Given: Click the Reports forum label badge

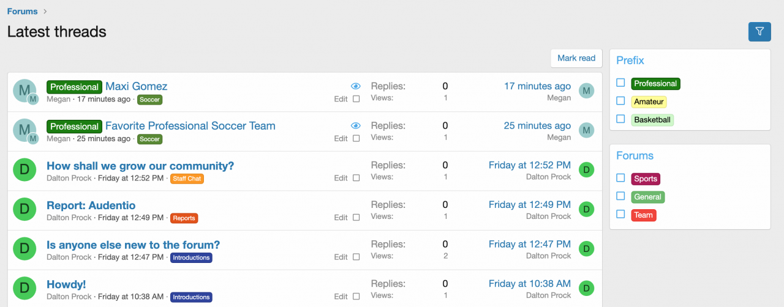Looking at the screenshot, I should tap(184, 218).
